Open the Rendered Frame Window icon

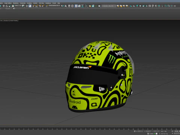click(93, 6)
